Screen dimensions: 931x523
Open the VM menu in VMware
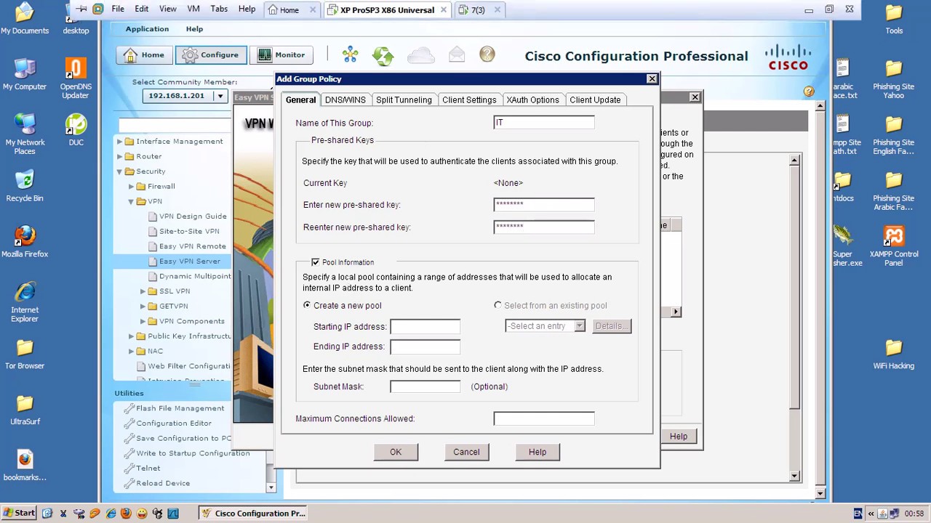coord(193,9)
